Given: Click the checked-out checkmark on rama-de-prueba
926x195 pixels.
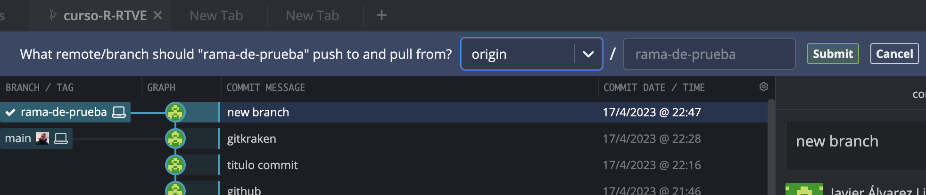Looking at the screenshot, I should point(10,113).
